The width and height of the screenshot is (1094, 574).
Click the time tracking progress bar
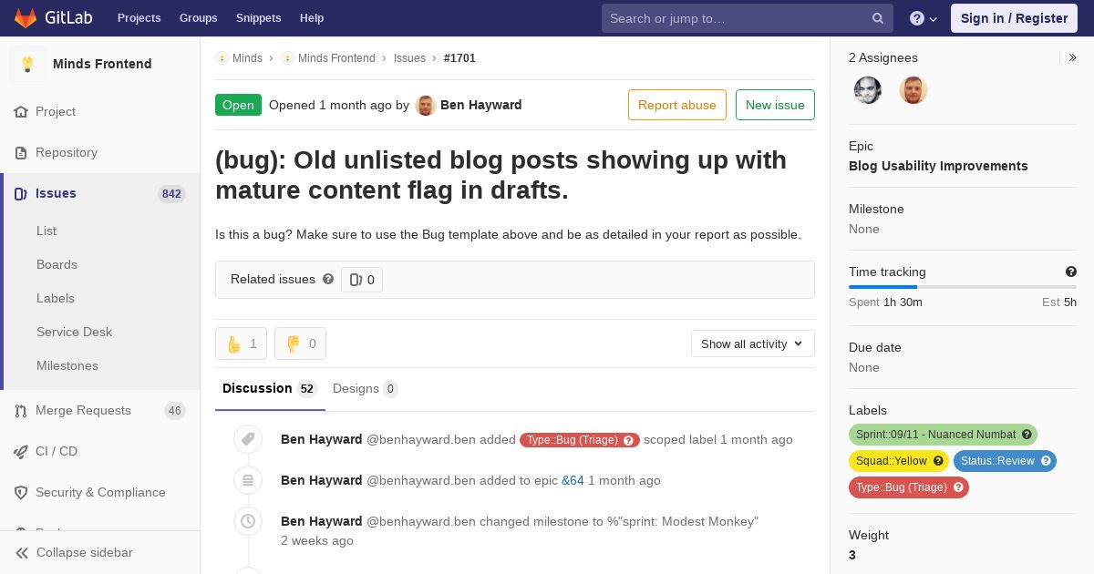coord(963,287)
